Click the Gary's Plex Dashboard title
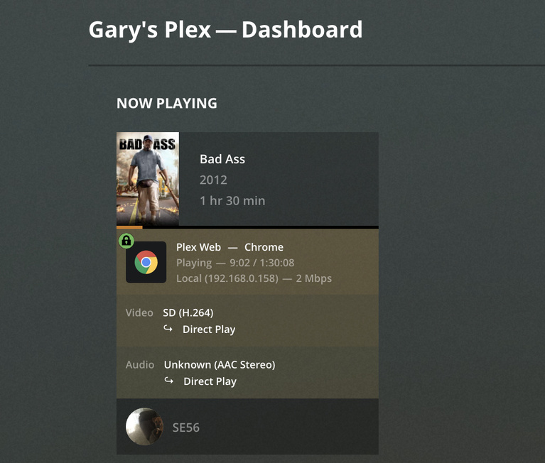Viewport: 545px width, 463px height. 225,30
